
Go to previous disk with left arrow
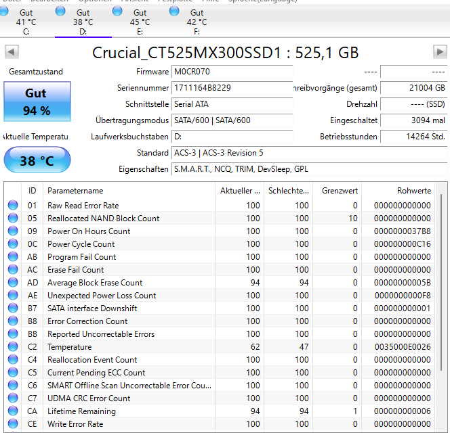tap(12, 52)
